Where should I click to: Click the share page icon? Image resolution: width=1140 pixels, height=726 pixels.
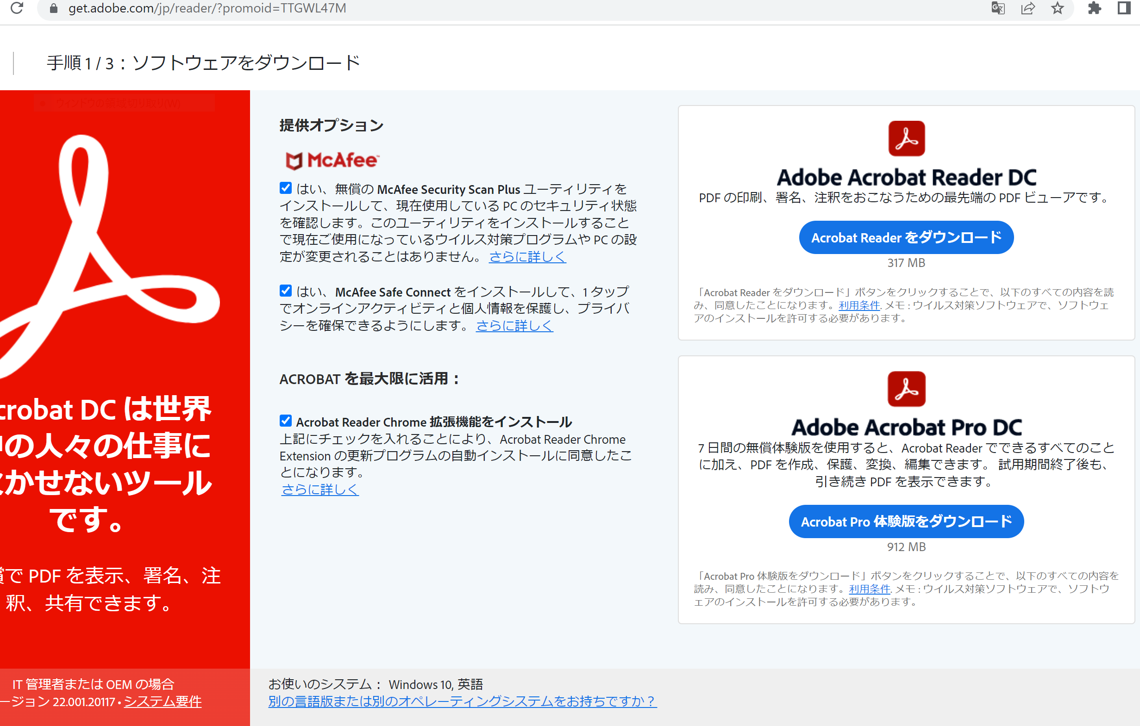1028,8
